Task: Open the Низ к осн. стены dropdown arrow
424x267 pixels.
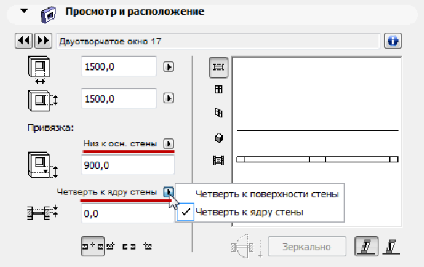Action: click(x=169, y=144)
